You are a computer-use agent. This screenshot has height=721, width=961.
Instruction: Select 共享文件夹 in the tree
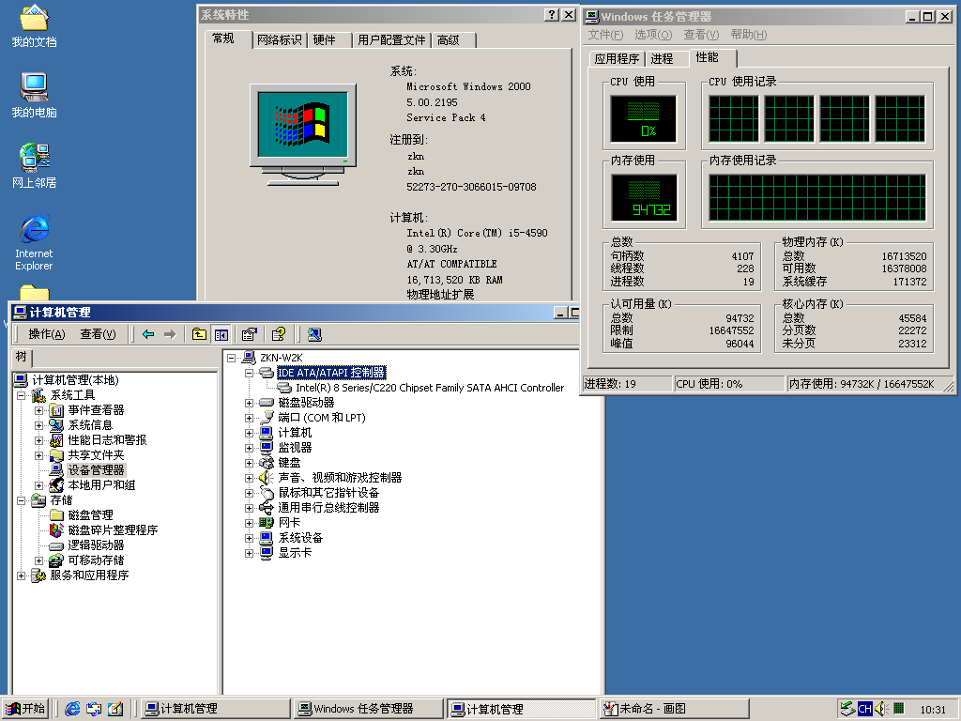(97, 455)
